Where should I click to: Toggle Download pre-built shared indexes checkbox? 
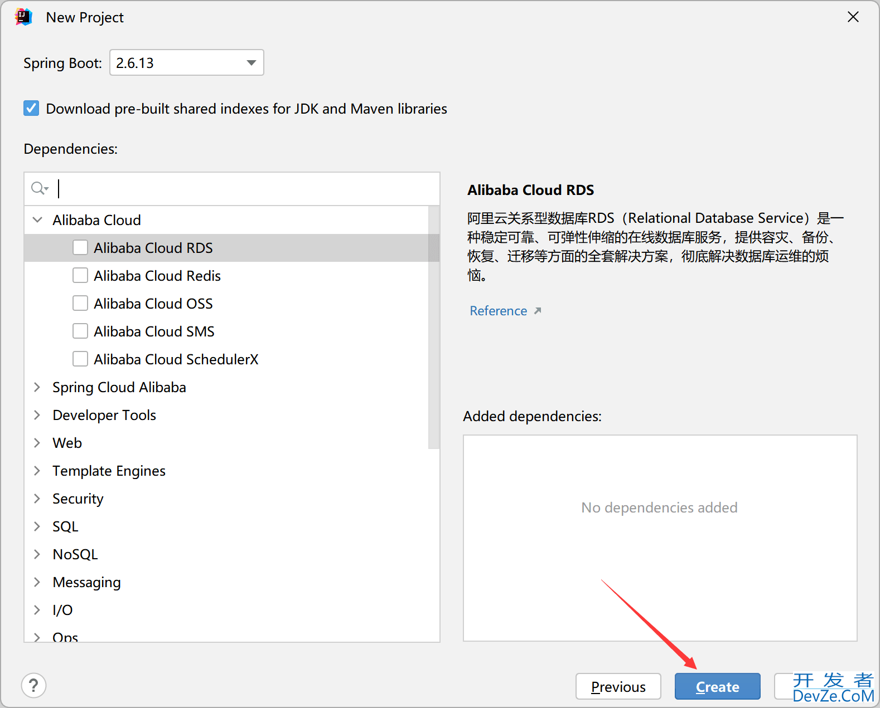(31, 108)
